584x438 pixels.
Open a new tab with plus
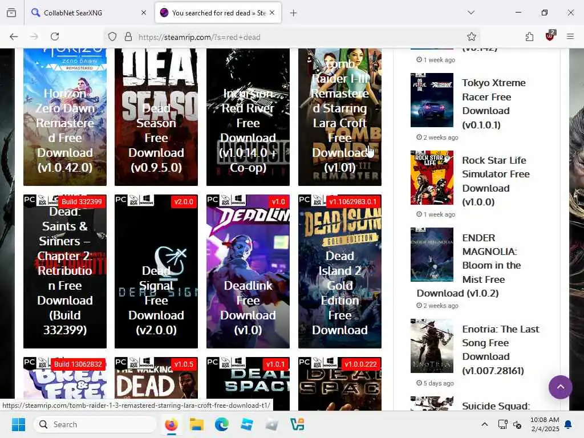point(294,13)
